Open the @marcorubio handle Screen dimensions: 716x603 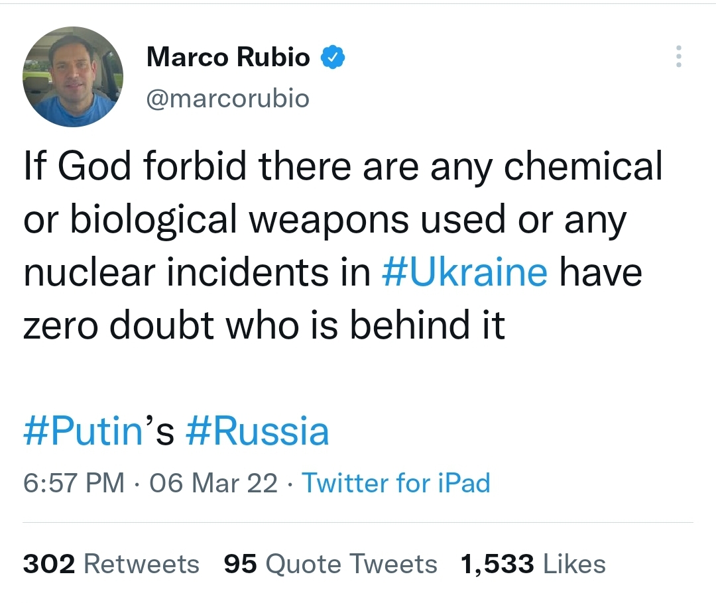point(227,99)
